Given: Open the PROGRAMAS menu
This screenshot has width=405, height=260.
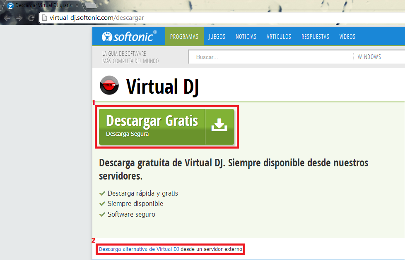Looking at the screenshot, I should pyautogui.click(x=184, y=37).
